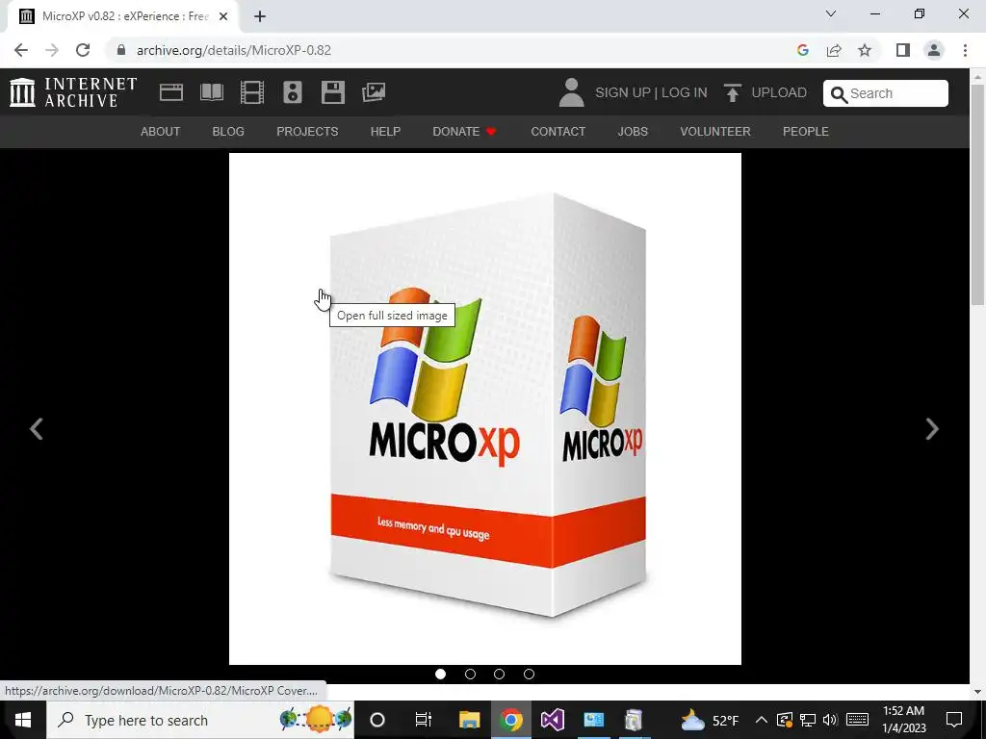Open the full sized MicroXP box image
Screen dimensions: 986x739
point(485,408)
